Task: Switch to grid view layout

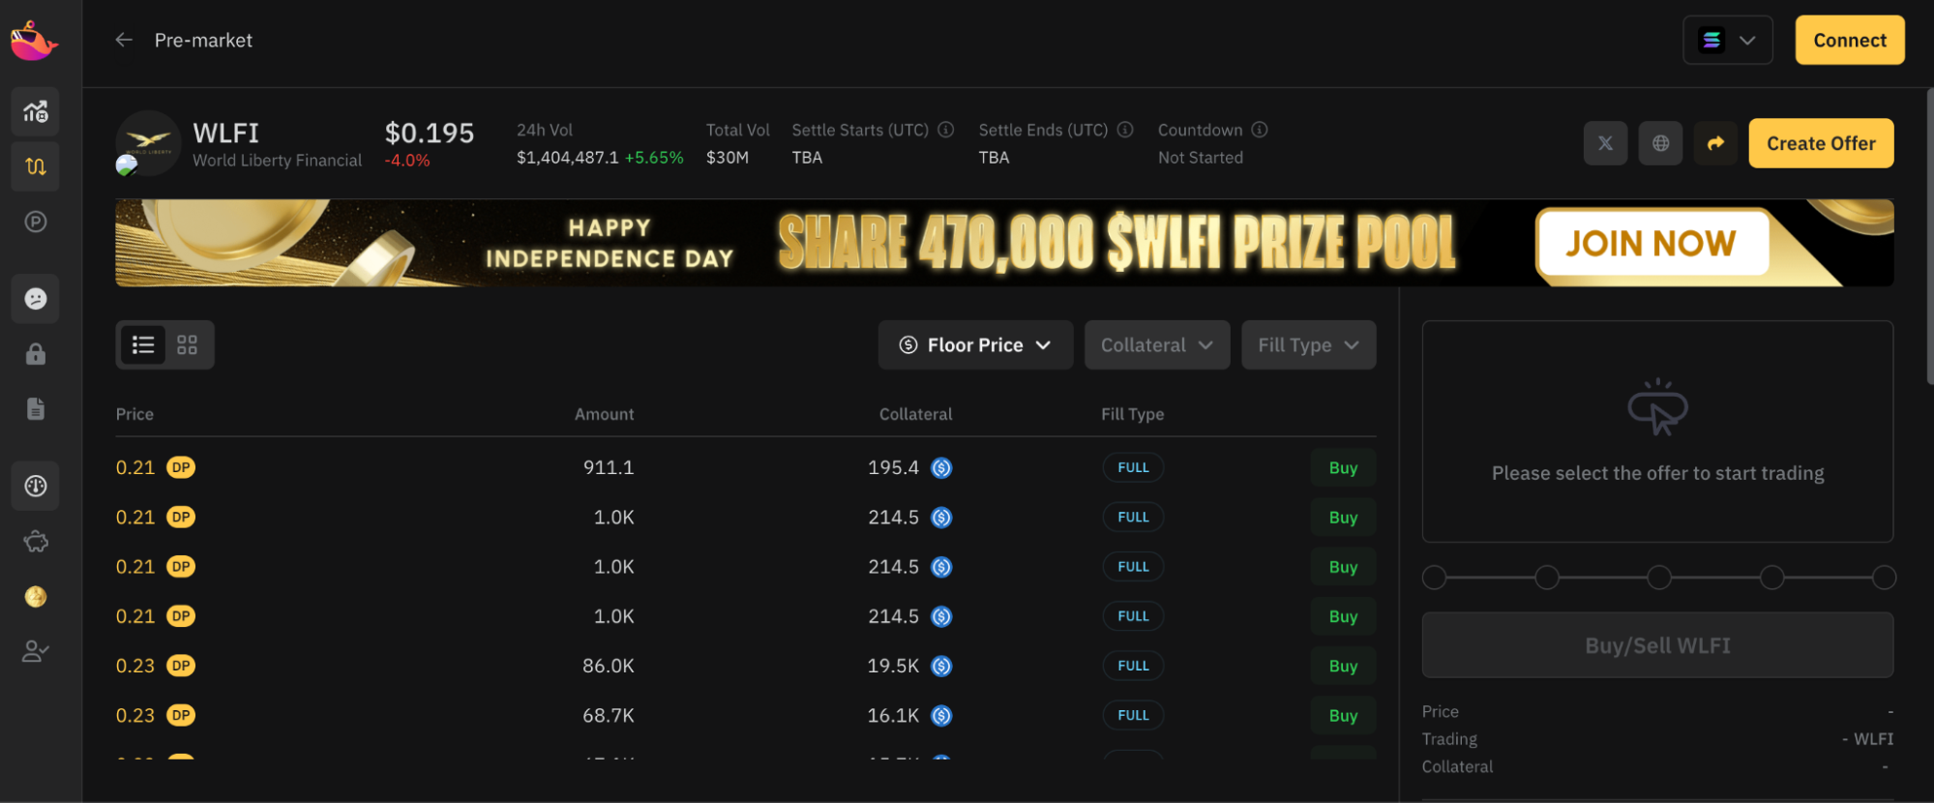Action: pyautogui.click(x=188, y=344)
